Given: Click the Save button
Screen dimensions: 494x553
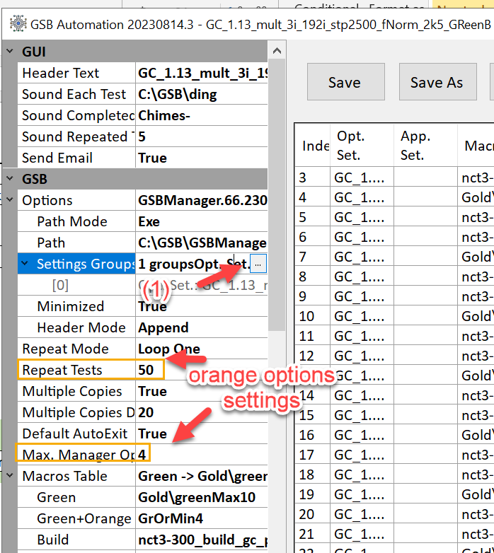Looking at the screenshot, I should point(345,82).
